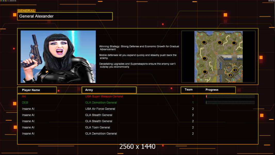
Task: Select start position 1 marker on minimap
Action: [235, 70]
